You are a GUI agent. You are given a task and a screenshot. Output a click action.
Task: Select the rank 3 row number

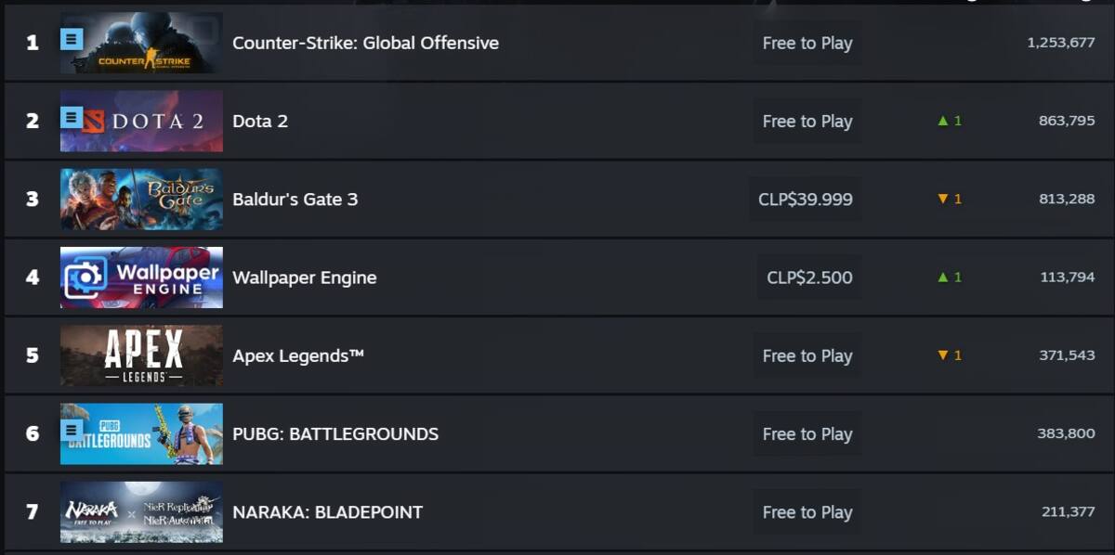coord(33,199)
